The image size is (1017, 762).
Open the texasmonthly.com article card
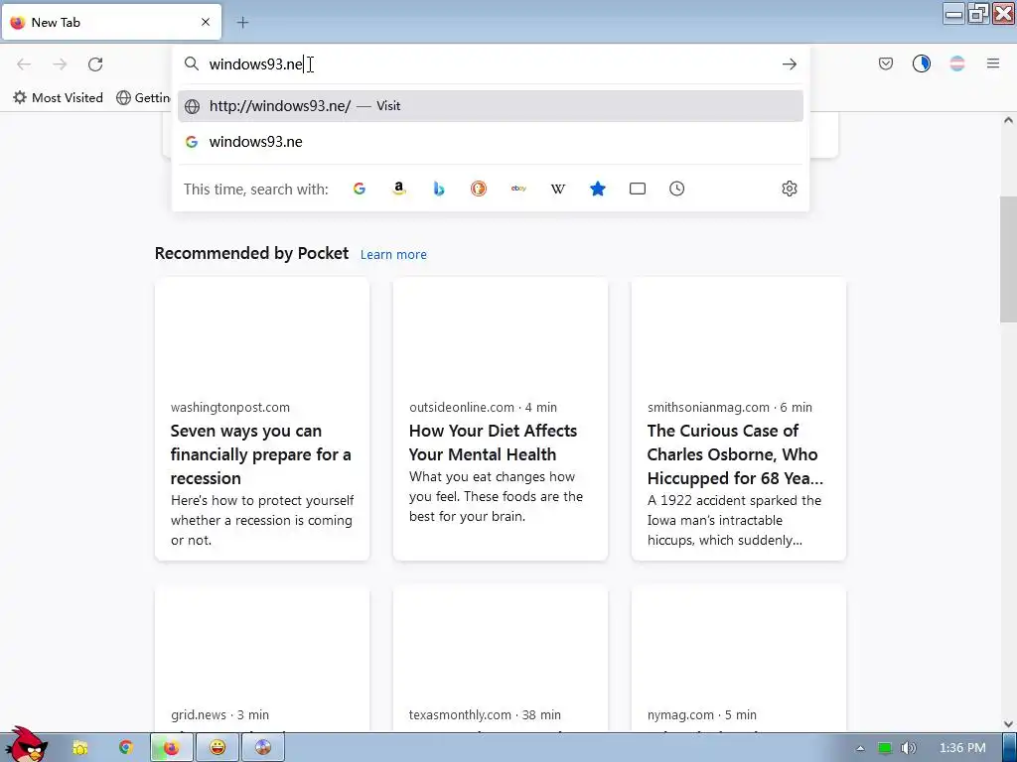click(x=501, y=659)
